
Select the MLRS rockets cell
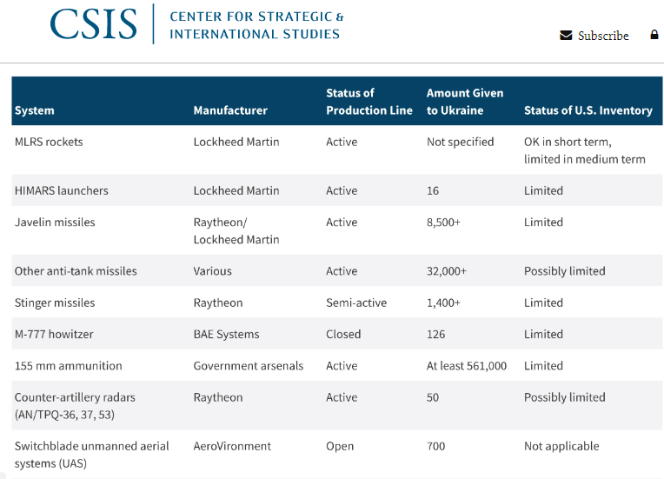(49, 142)
